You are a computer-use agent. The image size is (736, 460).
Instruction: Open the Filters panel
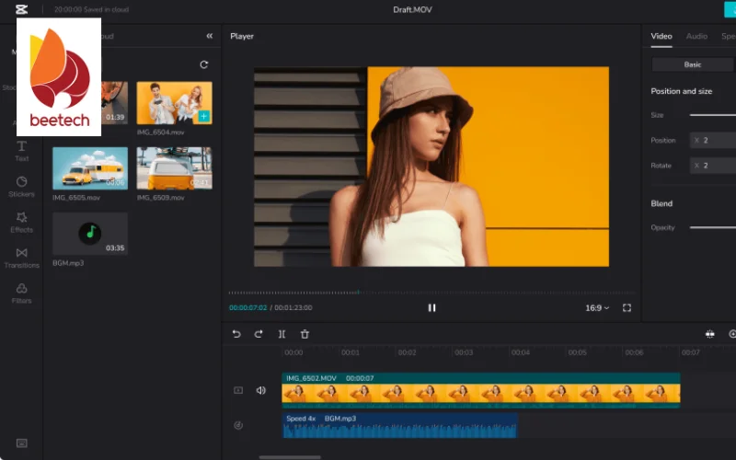click(x=21, y=293)
